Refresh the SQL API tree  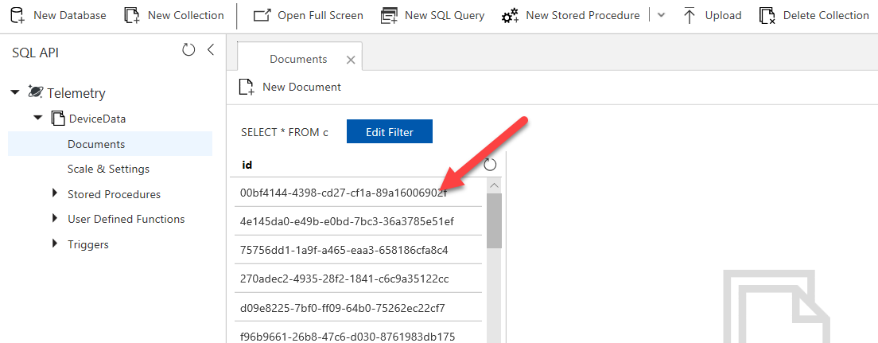pos(188,50)
